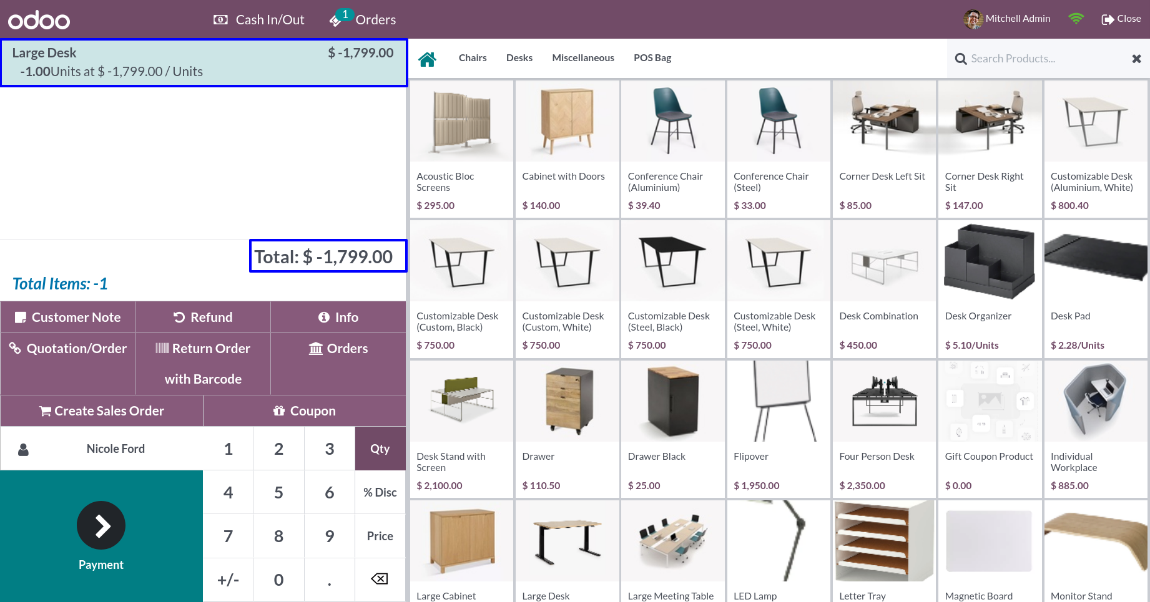This screenshot has height=602, width=1150.
Task: Tap numpad key 0
Action: pos(279,580)
